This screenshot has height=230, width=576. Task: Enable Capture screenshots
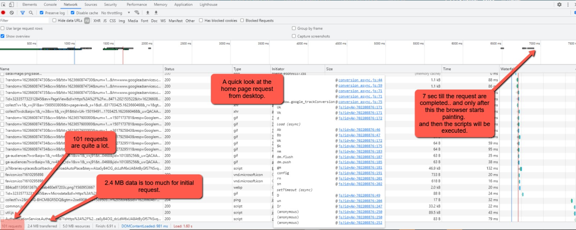(x=294, y=36)
